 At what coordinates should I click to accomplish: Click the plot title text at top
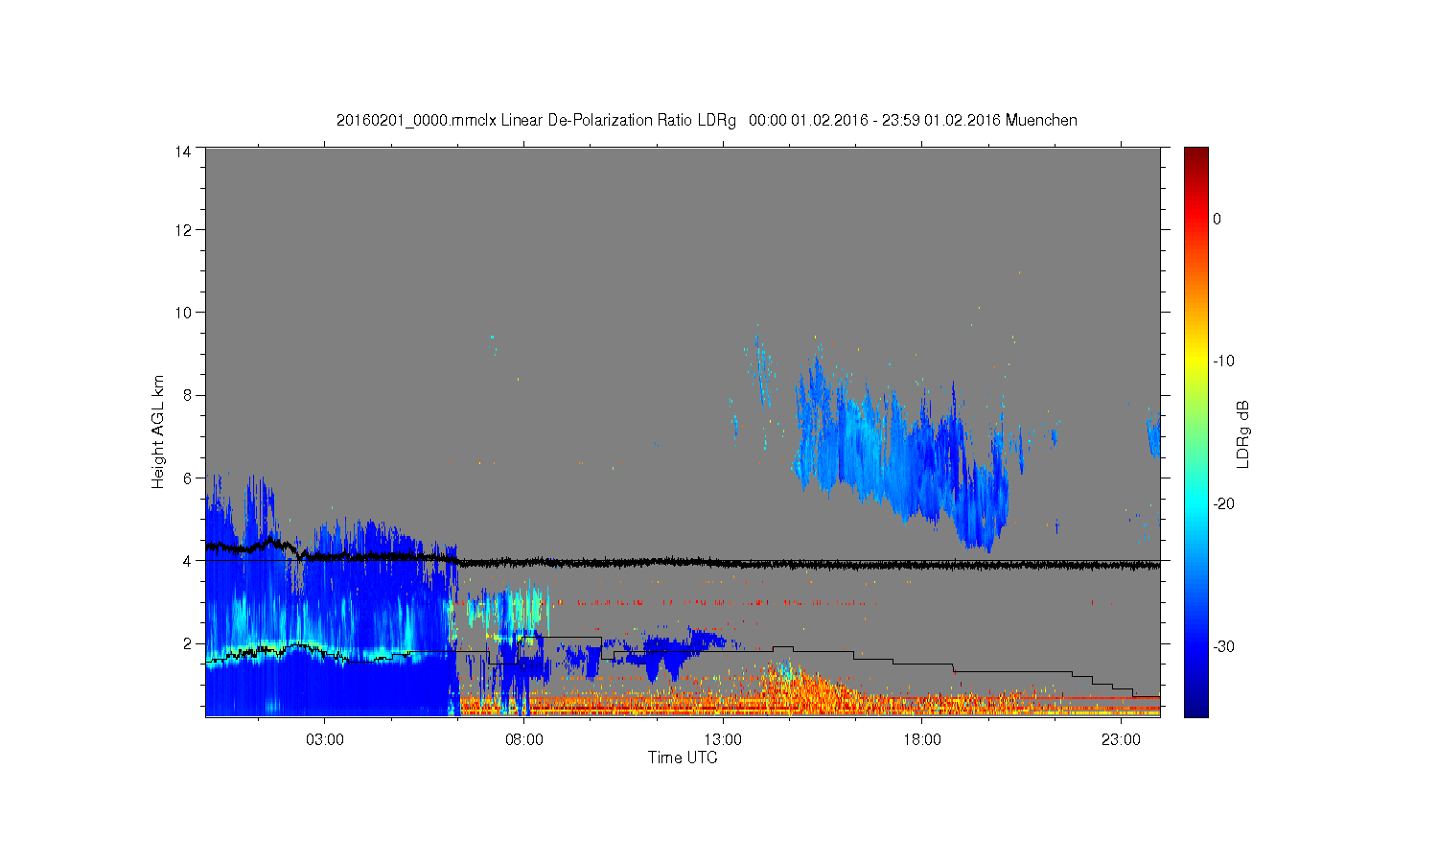[707, 121]
